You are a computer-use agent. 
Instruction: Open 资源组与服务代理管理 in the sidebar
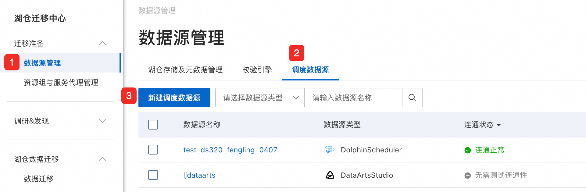click(x=61, y=82)
